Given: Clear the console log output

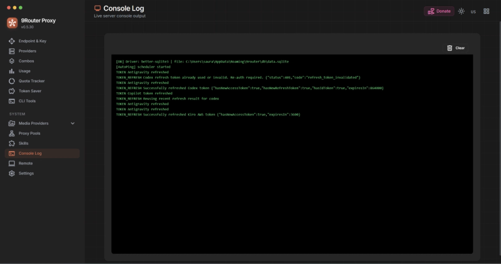Looking at the screenshot, I should (x=456, y=48).
